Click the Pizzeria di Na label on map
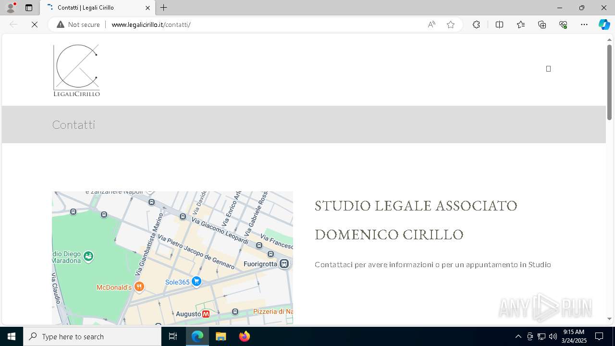Viewport: 615px width, 346px height. point(272,311)
